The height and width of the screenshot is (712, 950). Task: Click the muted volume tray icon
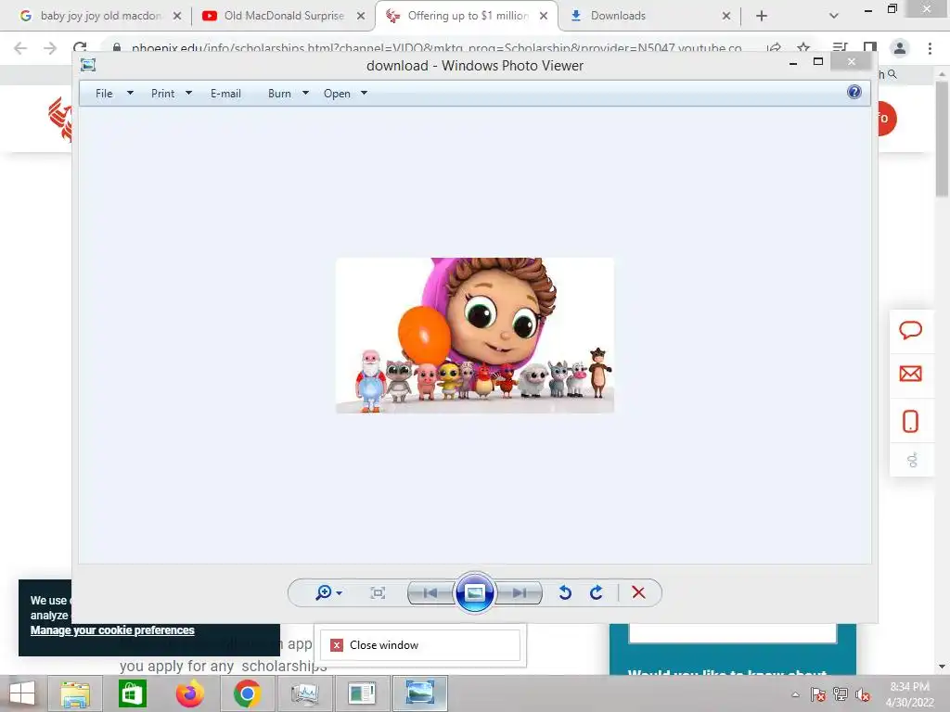click(x=863, y=694)
